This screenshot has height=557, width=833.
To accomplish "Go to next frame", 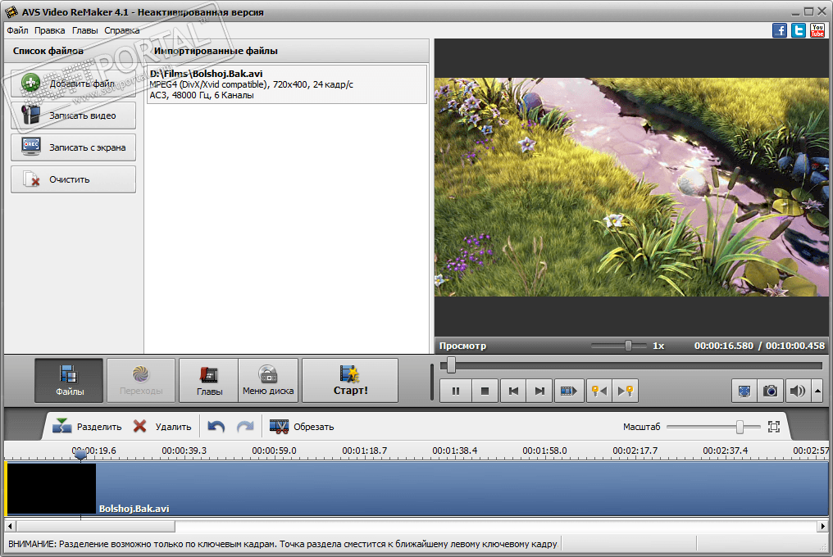I will 539,392.
